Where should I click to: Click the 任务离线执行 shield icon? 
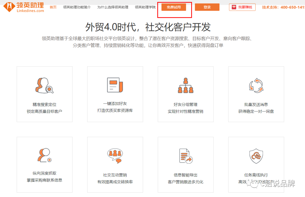click(256, 156)
